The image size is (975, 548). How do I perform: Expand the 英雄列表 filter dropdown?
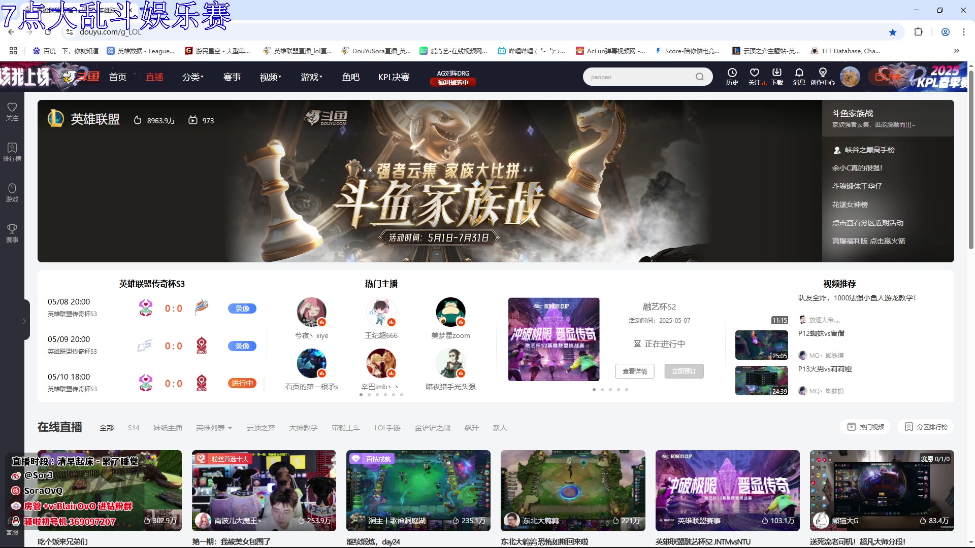pyautogui.click(x=214, y=428)
